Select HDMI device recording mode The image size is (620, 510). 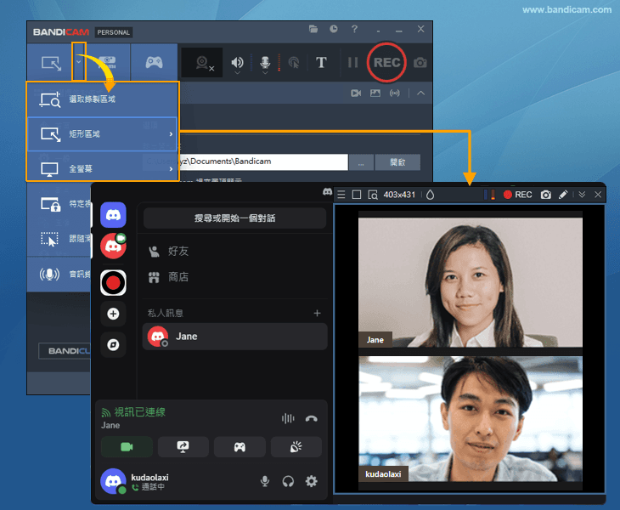[x=108, y=62]
